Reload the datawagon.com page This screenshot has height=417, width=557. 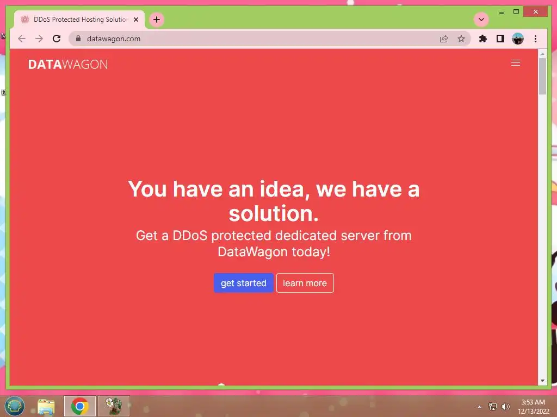[x=57, y=39]
